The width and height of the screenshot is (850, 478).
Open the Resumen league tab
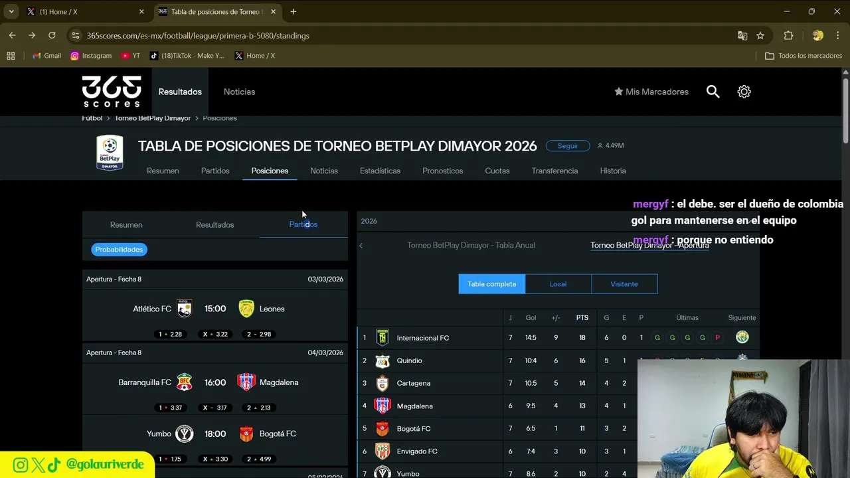click(163, 171)
